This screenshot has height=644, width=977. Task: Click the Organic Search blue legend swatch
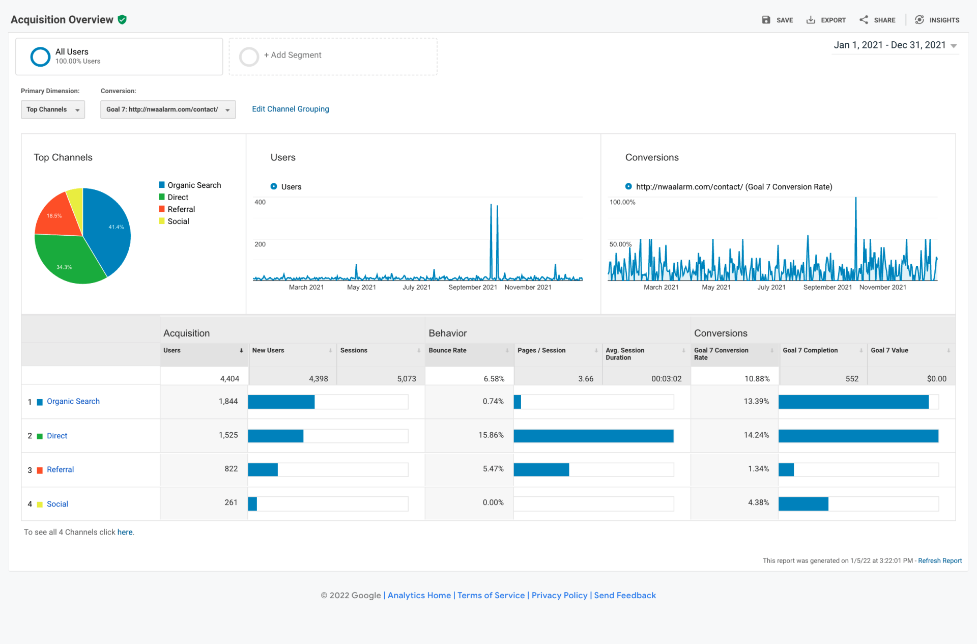point(162,185)
